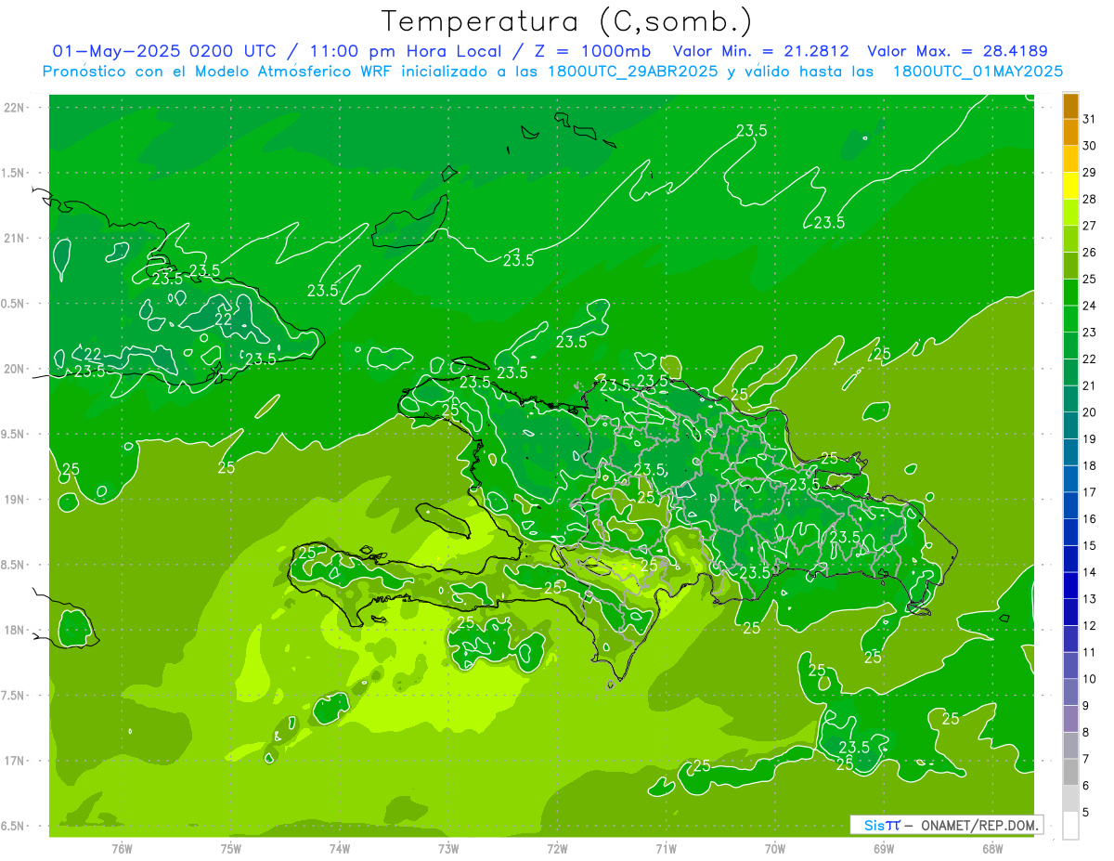
Task: Click the 8.5N latitude axis label
Action: click(14, 565)
